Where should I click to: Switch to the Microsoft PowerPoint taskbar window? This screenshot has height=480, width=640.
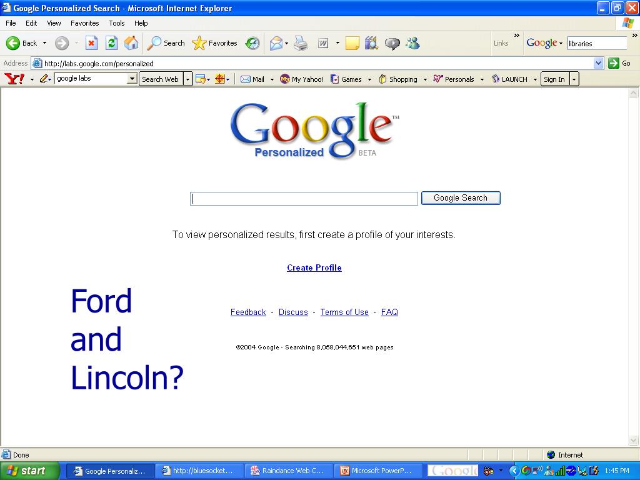377,471
